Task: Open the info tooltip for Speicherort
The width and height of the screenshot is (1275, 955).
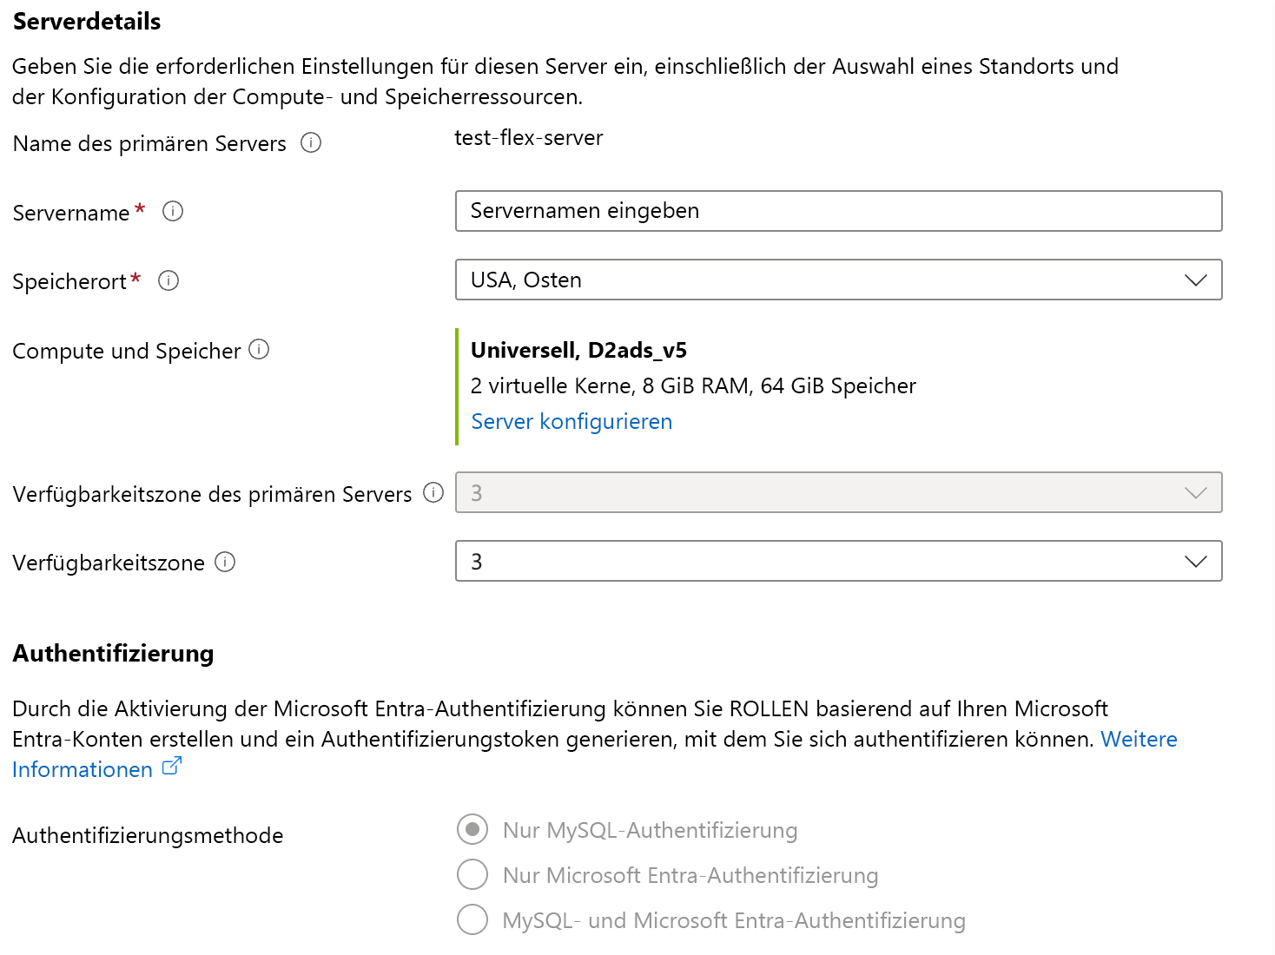Action: tap(168, 280)
